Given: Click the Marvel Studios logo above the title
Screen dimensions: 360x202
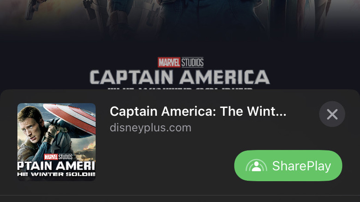Looking at the screenshot, I should tap(180, 62).
